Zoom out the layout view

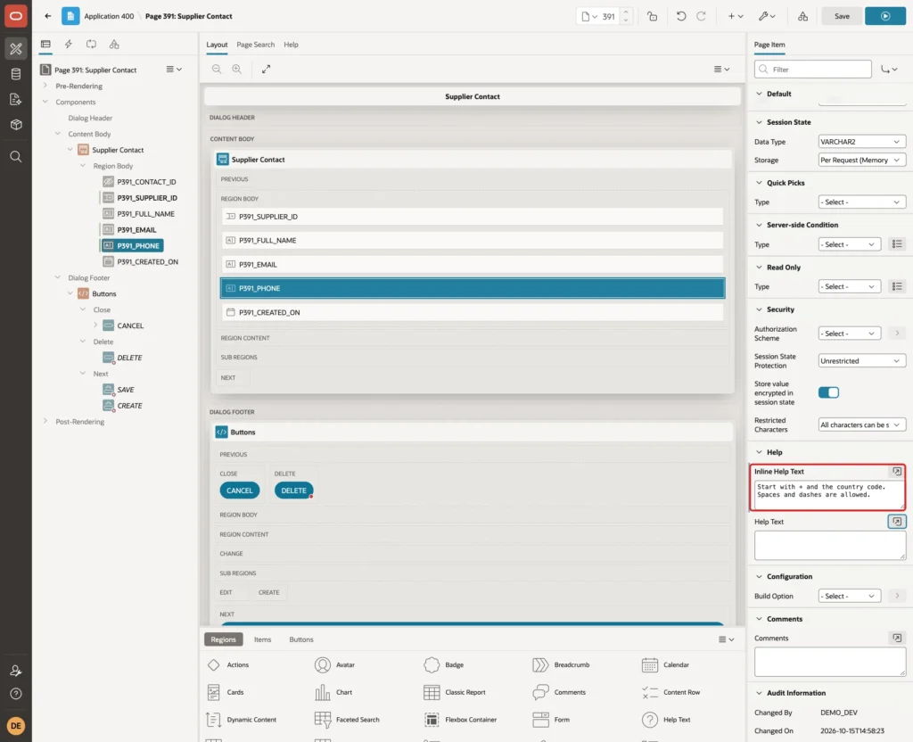217,69
